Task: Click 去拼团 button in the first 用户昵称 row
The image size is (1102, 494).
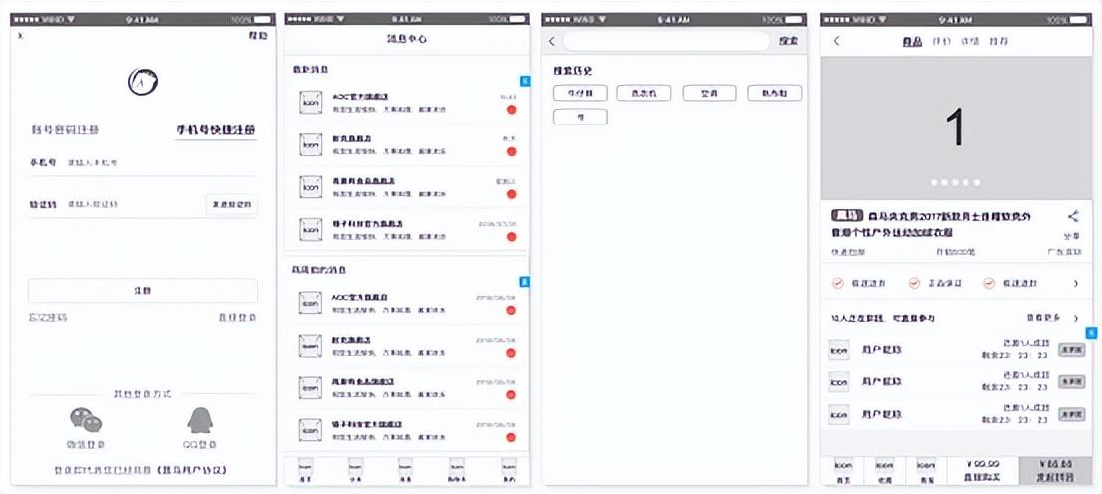Action: 1071,350
